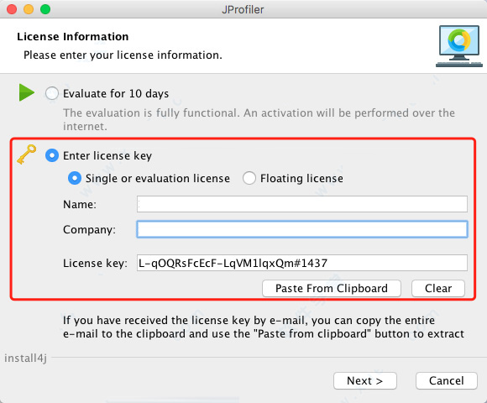
Task: Click Paste From Clipboard button
Action: 332,289
